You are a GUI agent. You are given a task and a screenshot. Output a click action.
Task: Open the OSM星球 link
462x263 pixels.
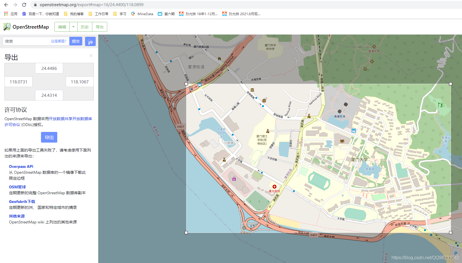17,187
